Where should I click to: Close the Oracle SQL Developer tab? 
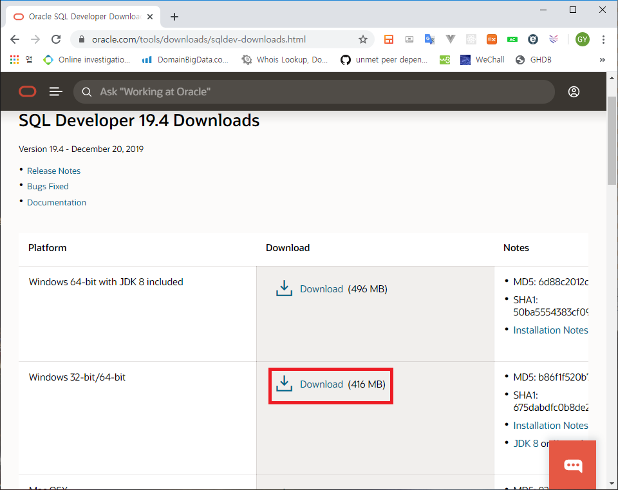tap(150, 17)
